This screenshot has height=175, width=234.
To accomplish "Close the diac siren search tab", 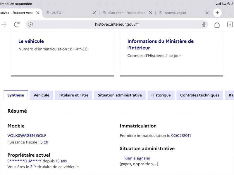I will (x=151, y=13).
